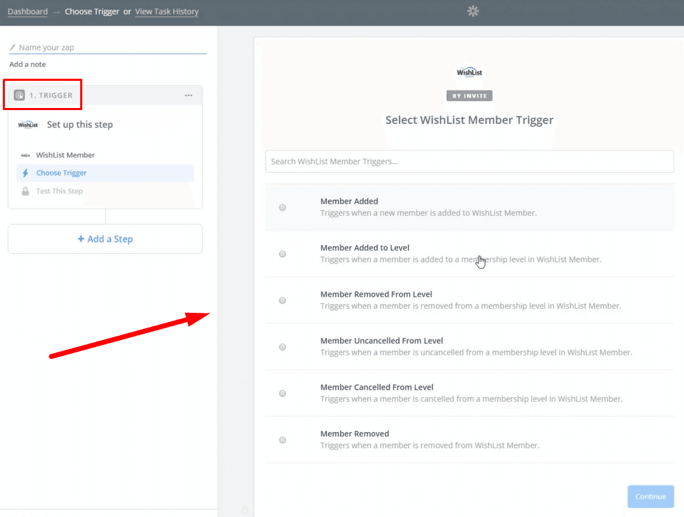Open the trigger step three-dot menu
Screen dimensions: 684x517
coord(188,95)
